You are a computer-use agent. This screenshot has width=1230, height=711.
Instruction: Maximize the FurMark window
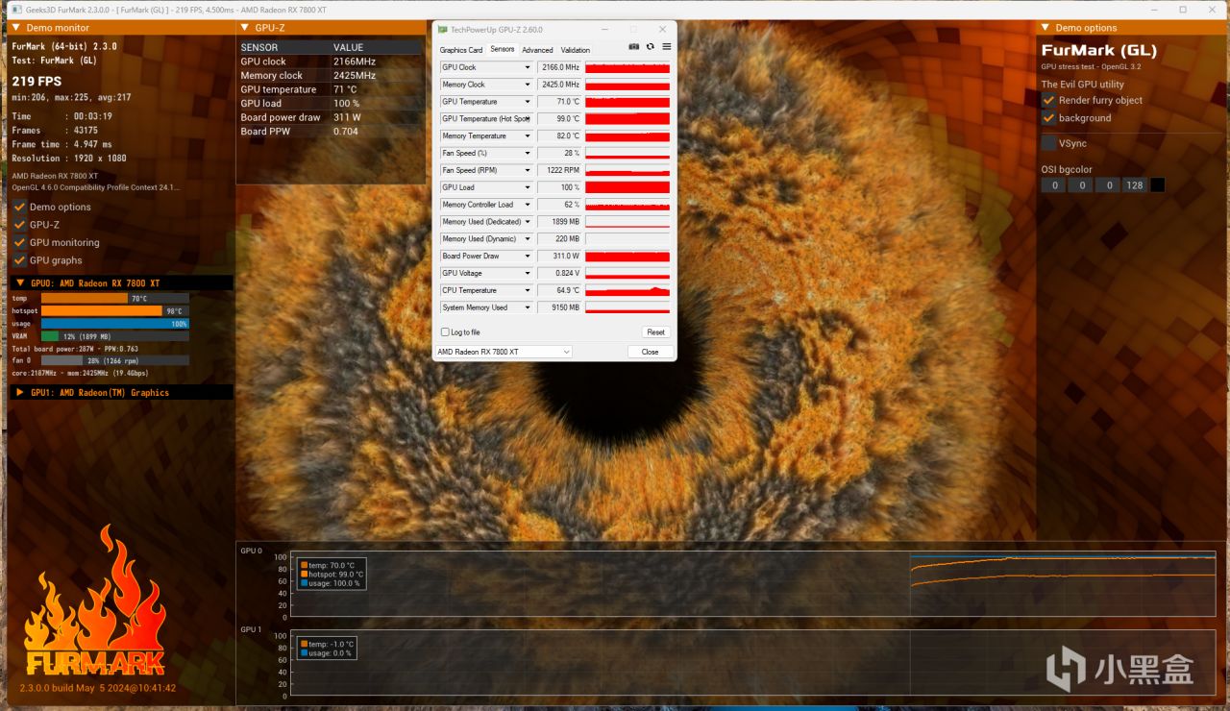pos(1184,9)
